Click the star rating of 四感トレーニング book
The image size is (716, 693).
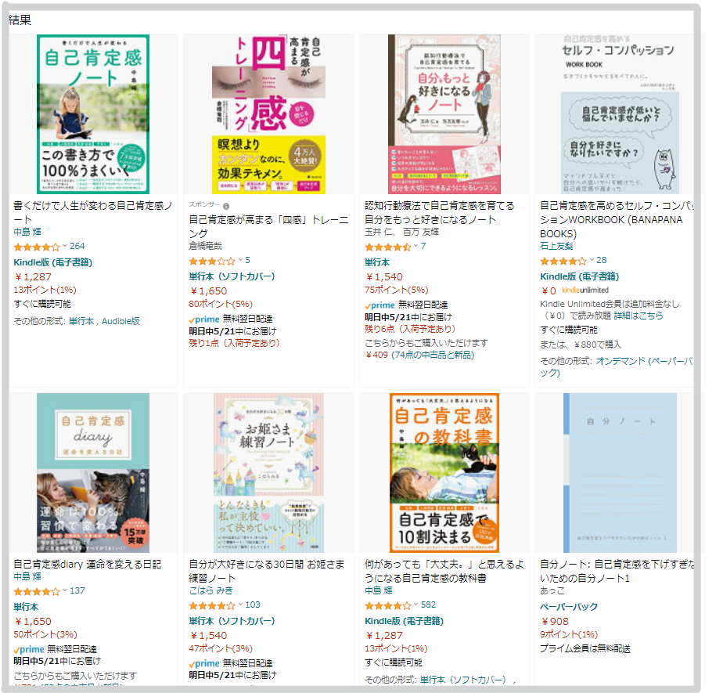pyautogui.click(x=212, y=262)
